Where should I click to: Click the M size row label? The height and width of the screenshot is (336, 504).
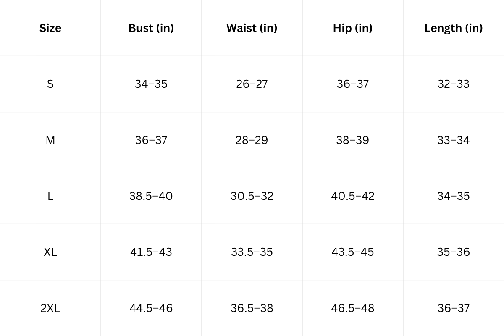pos(50,140)
